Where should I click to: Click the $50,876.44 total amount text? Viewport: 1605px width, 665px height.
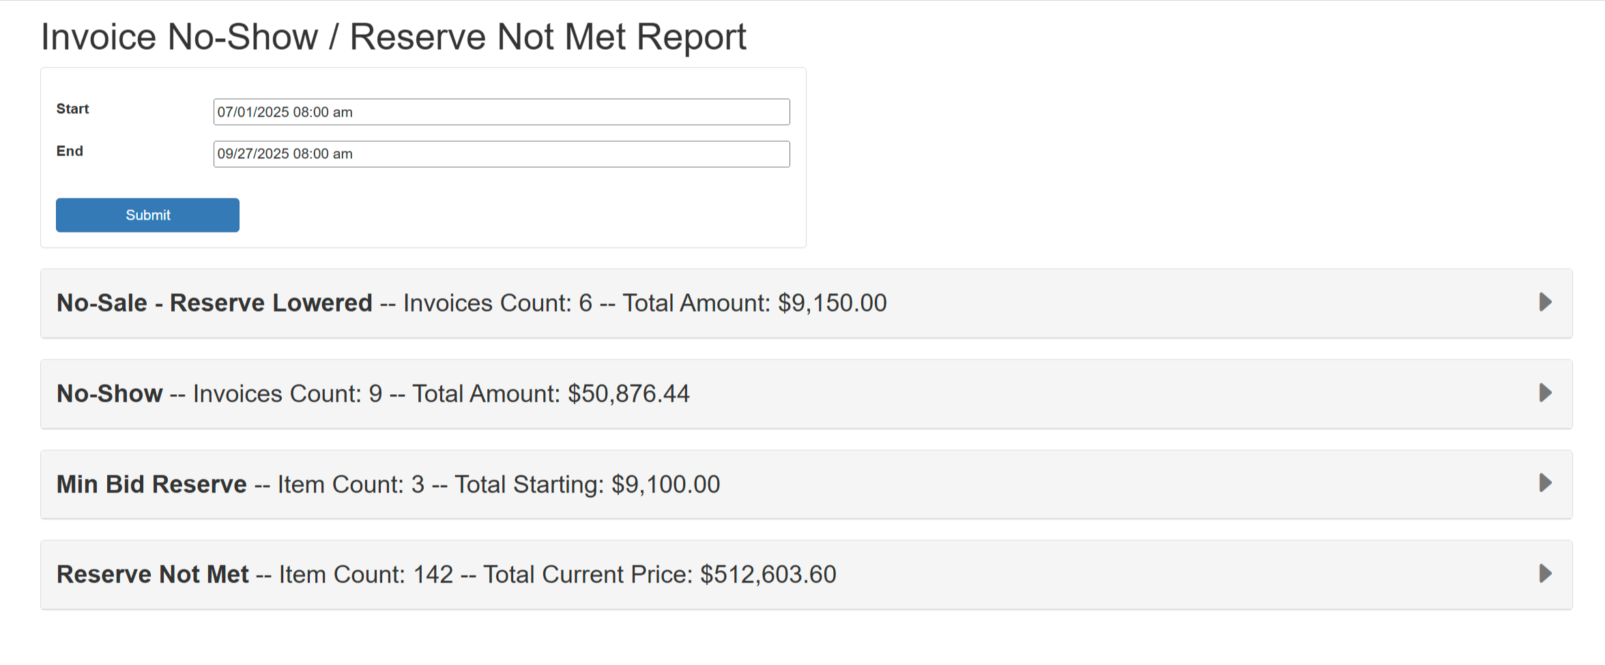click(x=628, y=394)
